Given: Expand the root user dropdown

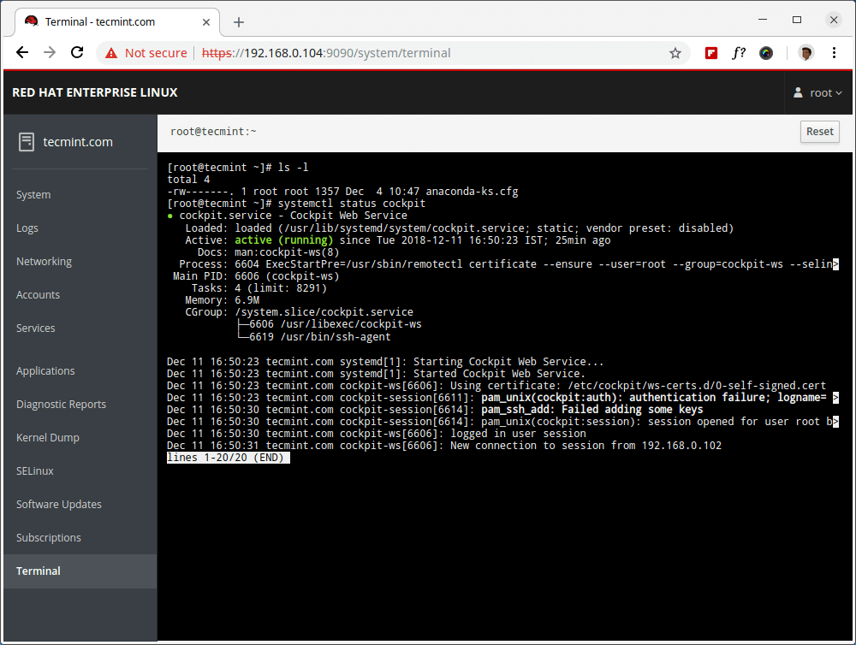Looking at the screenshot, I should 819,92.
